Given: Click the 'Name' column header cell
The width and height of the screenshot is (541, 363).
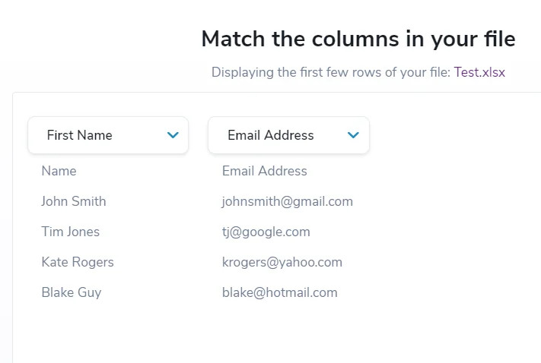Looking at the screenshot, I should click(59, 171).
